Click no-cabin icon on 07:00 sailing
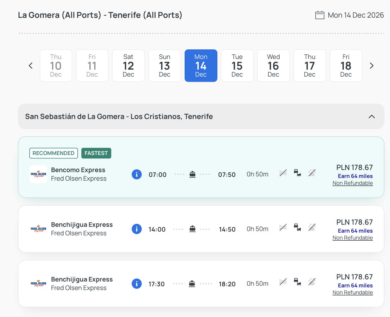The height and width of the screenshot is (317, 390). click(283, 173)
